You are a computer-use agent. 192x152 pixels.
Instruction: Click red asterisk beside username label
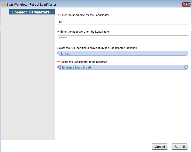click(x=59, y=15)
